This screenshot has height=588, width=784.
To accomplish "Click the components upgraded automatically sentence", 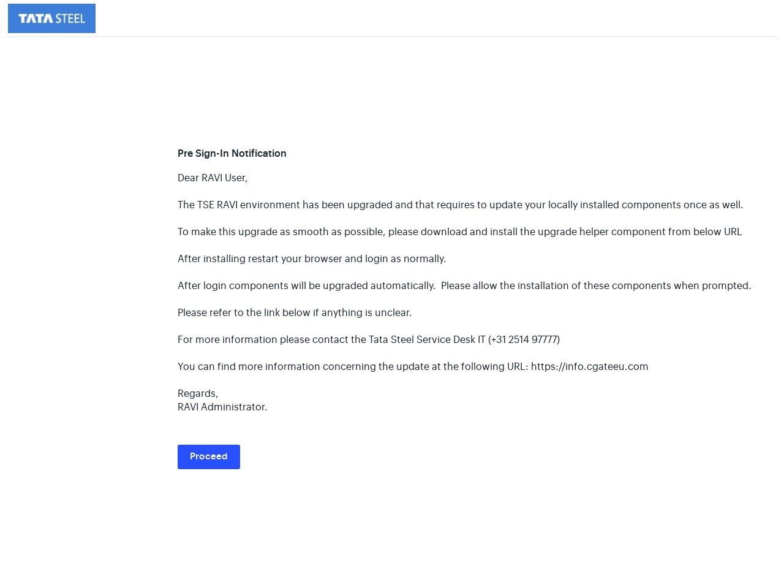I will [306, 285].
